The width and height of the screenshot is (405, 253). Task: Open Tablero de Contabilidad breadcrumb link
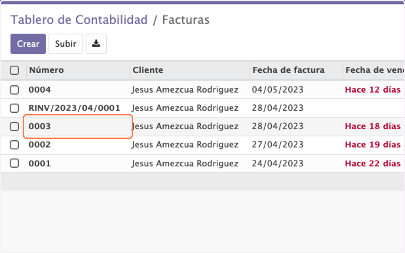pyautogui.click(x=79, y=20)
